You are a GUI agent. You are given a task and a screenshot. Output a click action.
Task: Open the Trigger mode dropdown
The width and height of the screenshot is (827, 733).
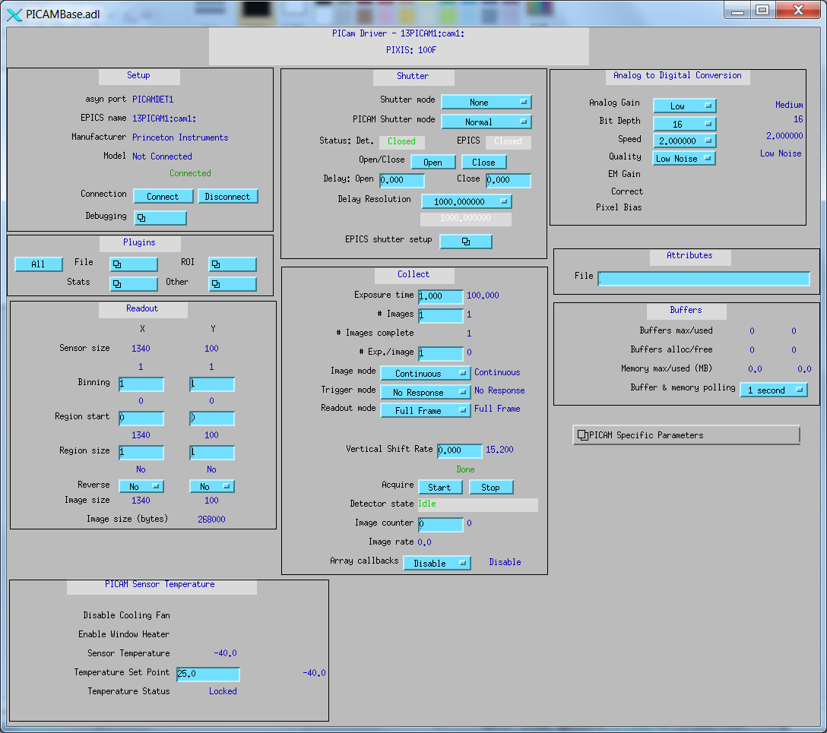(426, 392)
